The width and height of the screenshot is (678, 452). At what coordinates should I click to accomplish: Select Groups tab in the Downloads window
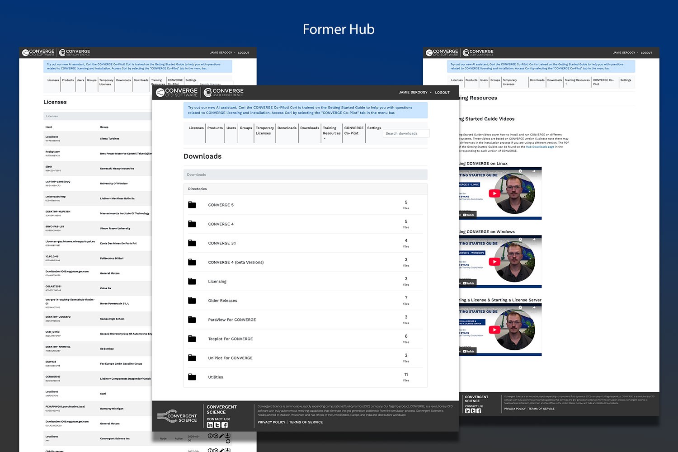pyautogui.click(x=246, y=128)
